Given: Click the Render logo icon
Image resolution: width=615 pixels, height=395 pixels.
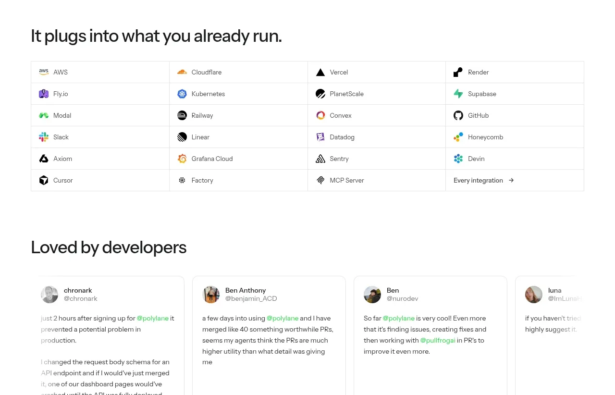Looking at the screenshot, I should point(458,72).
